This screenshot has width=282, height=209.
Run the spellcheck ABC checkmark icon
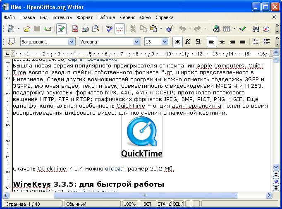point(109,29)
